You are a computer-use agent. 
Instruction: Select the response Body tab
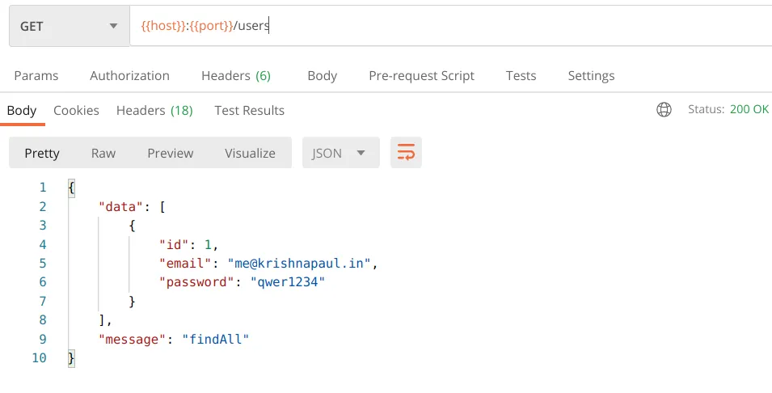tap(22, 110)
